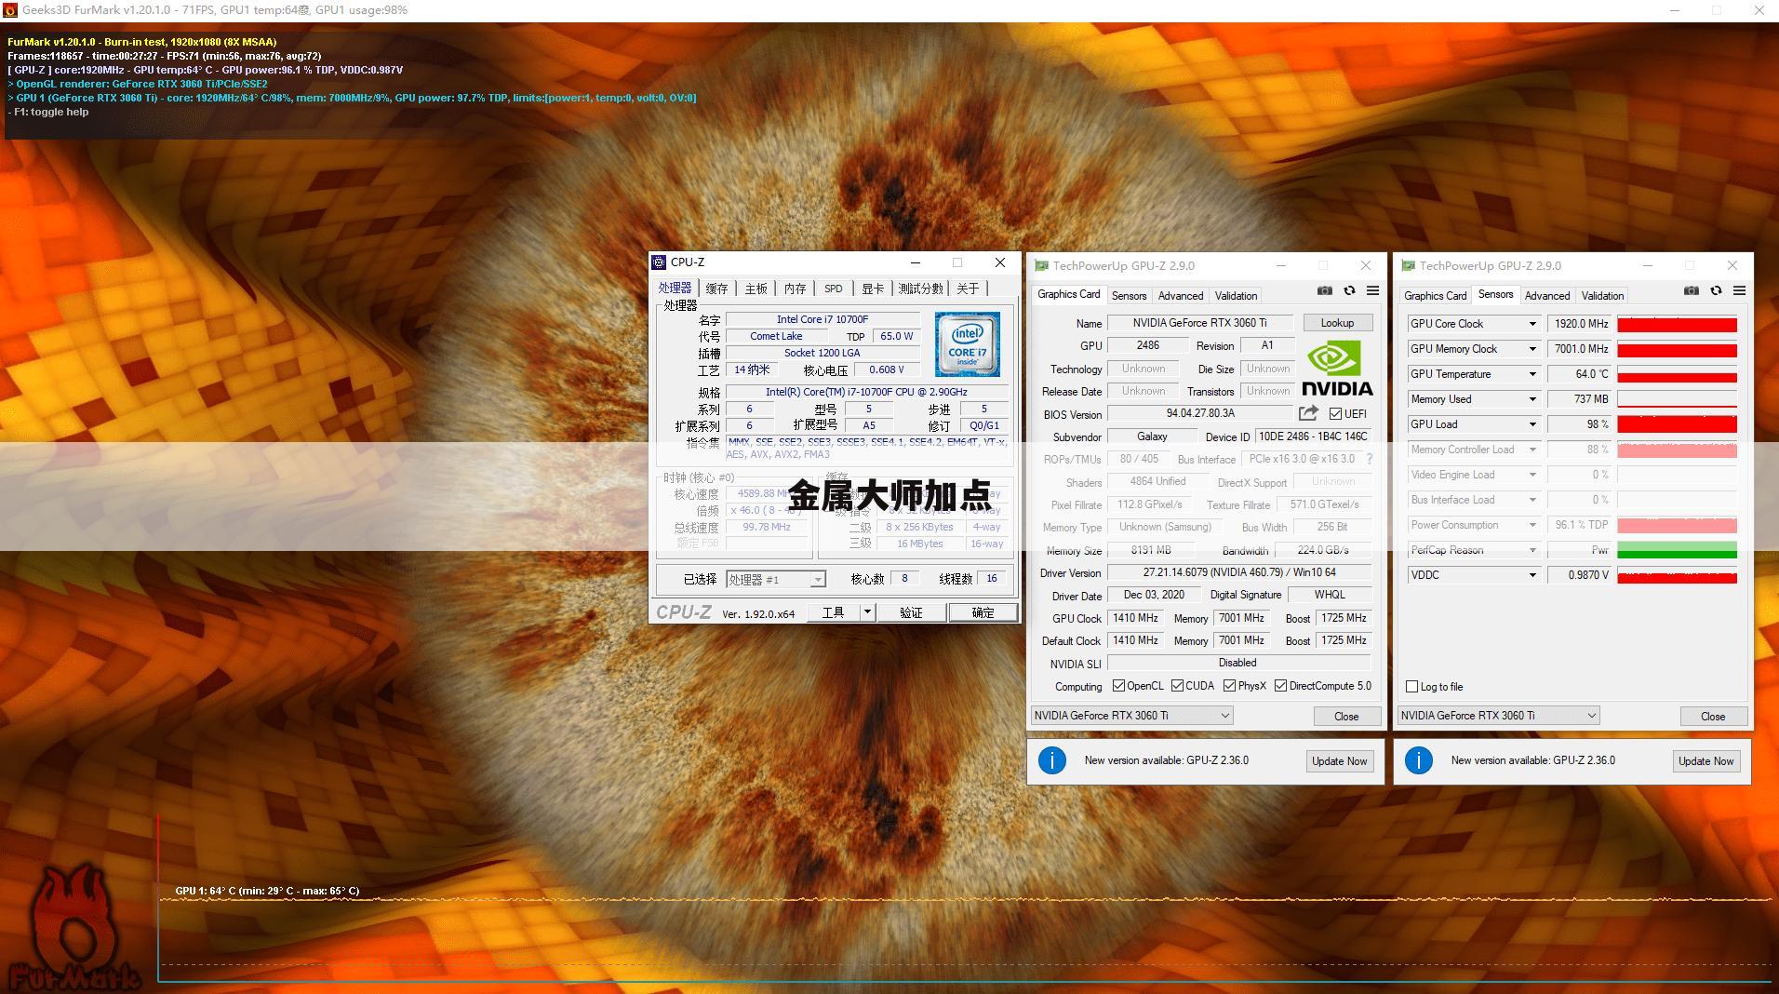Click the Intel Core i7 badge in CPU-Z
Image resolution: width=1779 pixels, height=994 pixels.
(x=968, y=344)
